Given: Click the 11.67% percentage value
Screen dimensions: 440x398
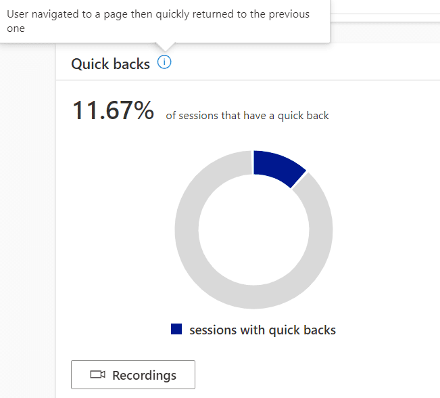Looking at the screenshot, I should [x=113, y=110].
